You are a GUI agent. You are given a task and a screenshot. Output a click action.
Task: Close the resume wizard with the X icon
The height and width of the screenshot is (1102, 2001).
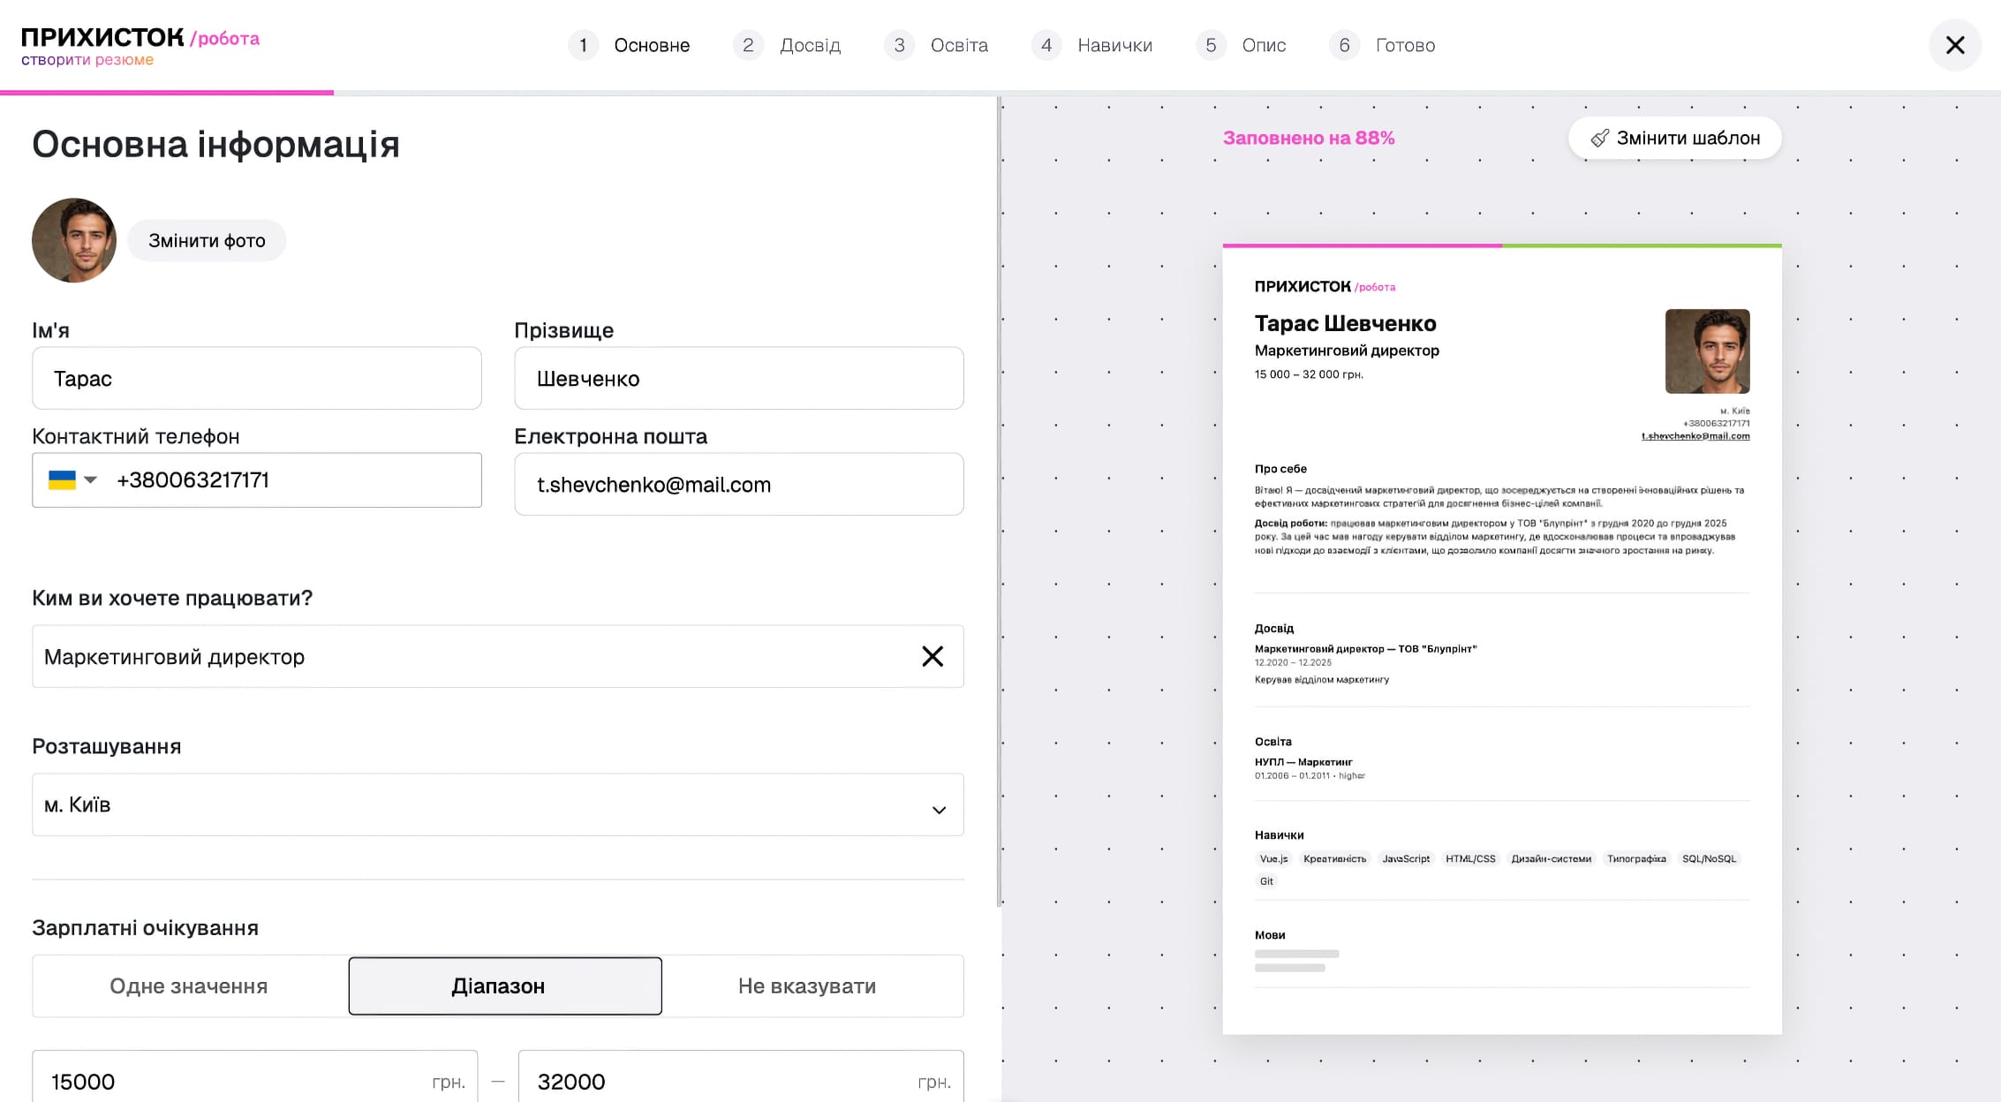coord(1955,45)
